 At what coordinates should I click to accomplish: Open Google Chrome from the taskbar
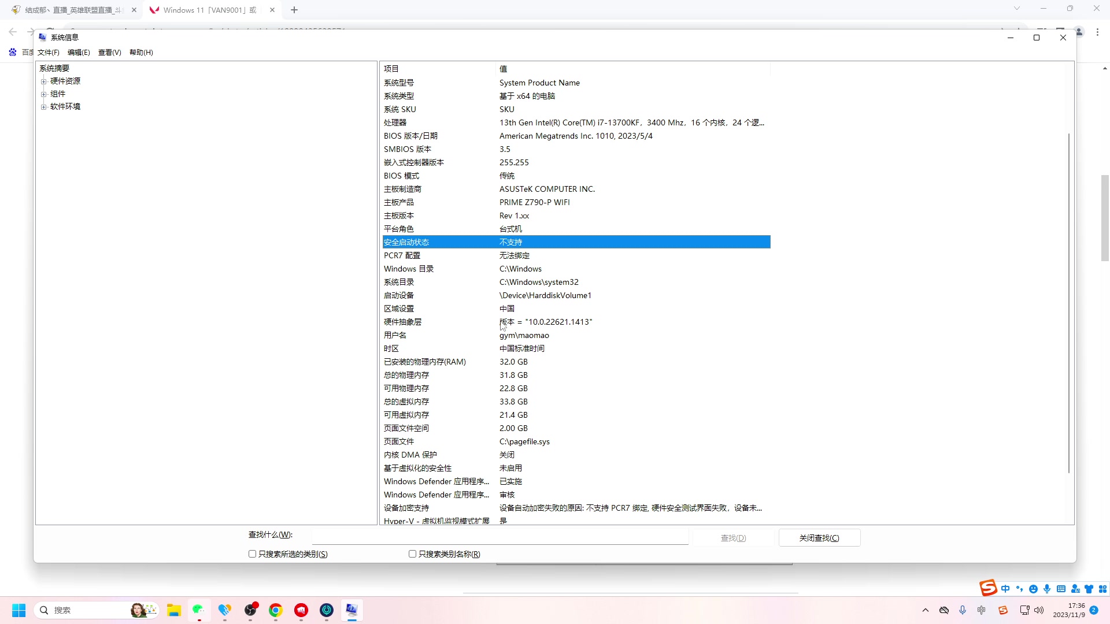[x=276, y=610]
